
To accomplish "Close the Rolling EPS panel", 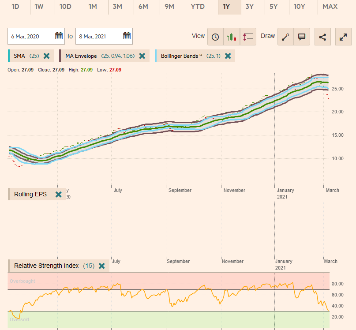I will (58, 195).
